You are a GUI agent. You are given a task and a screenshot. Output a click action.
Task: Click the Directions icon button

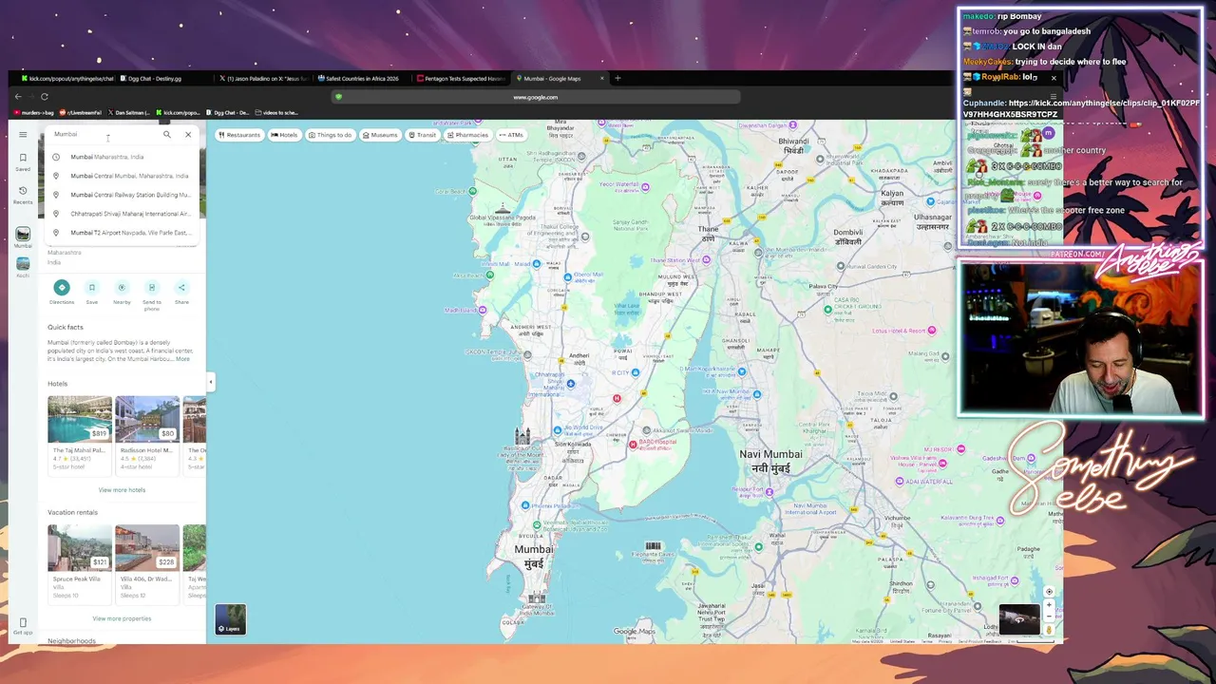(x=62, y=288)
